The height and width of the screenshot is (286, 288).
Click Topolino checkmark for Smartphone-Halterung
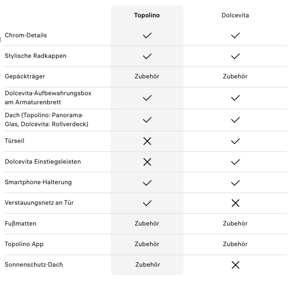click(147, 183)
